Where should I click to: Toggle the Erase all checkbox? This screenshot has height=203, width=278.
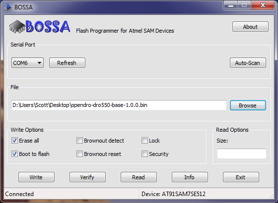tap(14, 141)
